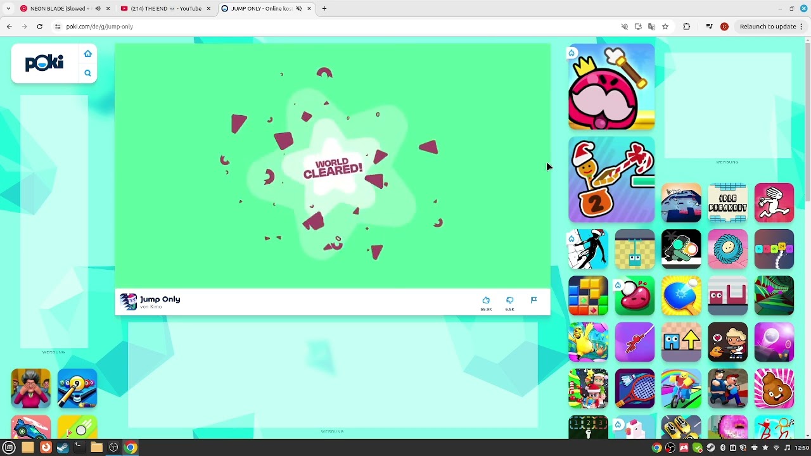
Task: Click the Jump Only title text
Action: click(160, 299)
